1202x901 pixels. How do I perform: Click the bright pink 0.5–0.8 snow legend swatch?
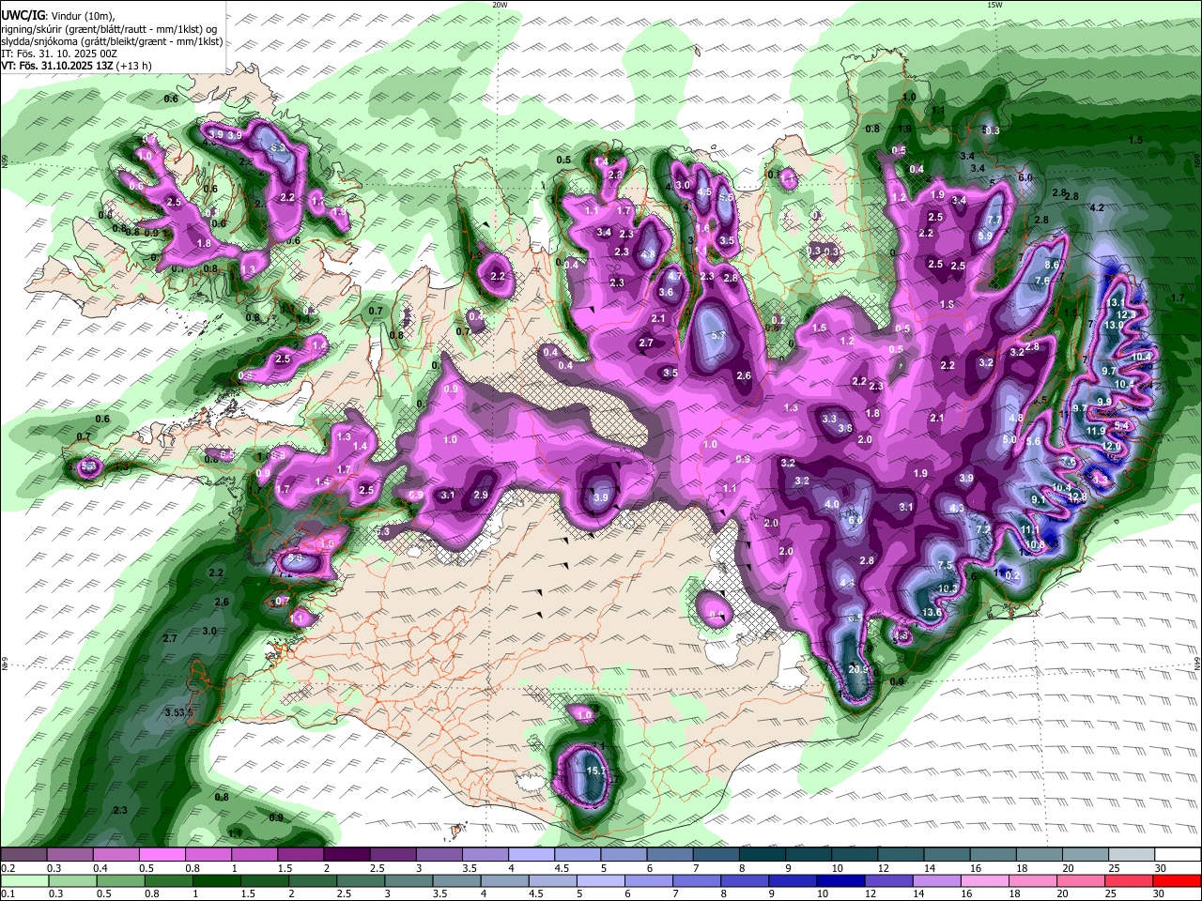coord(162,855)
